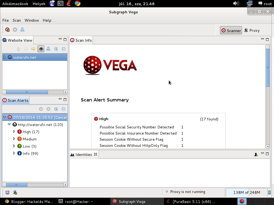Click the site map toolbar icon

[x=22, y=30]
